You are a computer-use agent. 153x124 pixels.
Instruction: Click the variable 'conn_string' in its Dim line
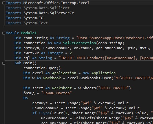click(35, 38)
